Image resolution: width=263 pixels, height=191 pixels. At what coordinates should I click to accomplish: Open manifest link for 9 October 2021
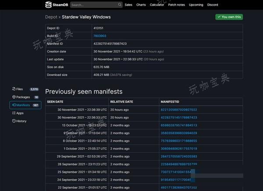point(179,133)
